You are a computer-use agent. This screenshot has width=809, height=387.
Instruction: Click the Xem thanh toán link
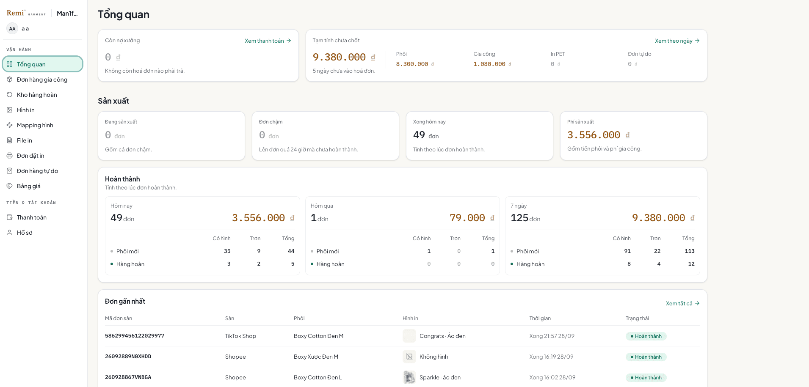click(x=268, y=41)
